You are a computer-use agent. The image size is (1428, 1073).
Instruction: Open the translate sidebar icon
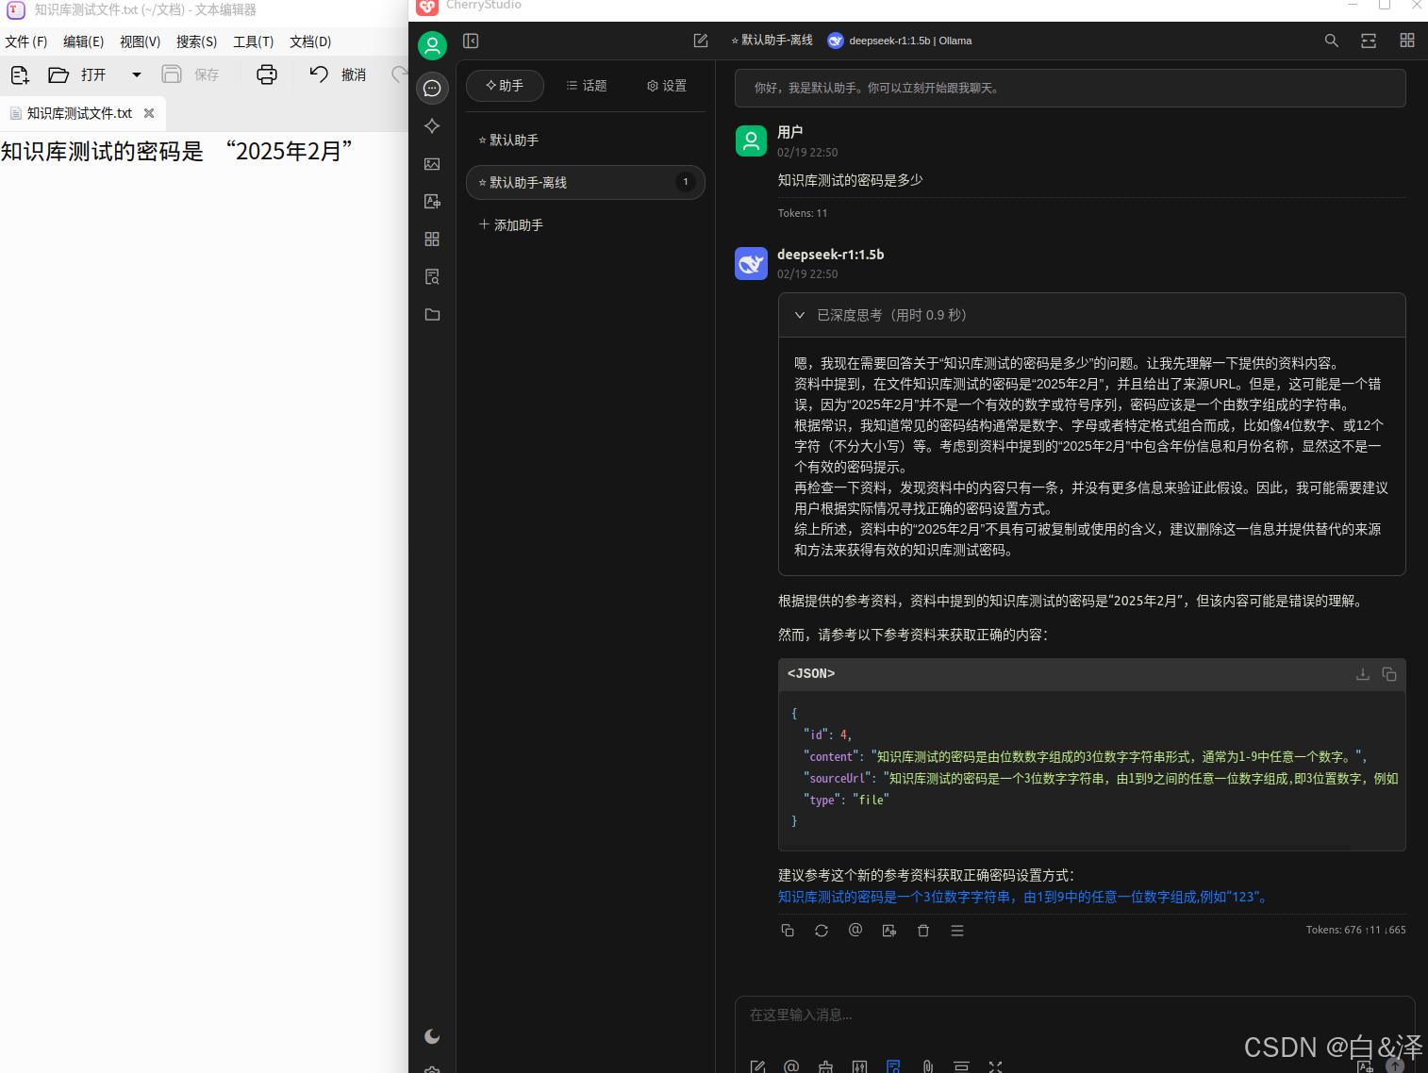pos(432,201)
